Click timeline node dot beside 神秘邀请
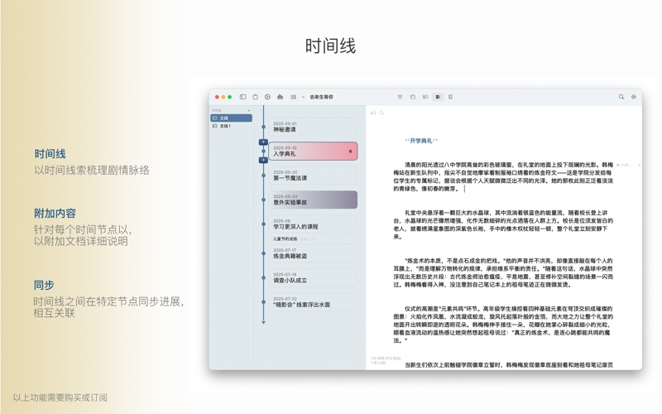662x414 pixels. click(263, 127)
